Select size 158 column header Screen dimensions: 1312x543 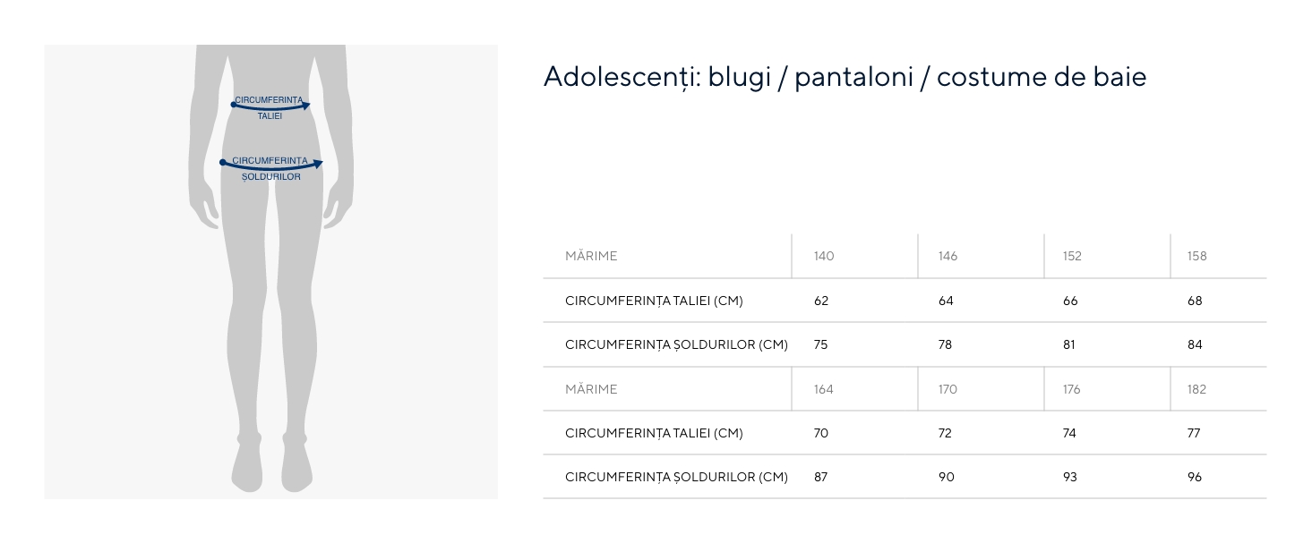1196,257
